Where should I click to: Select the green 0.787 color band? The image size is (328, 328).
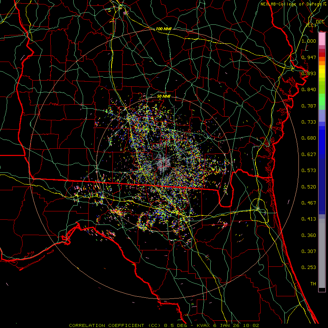(322, 102)
